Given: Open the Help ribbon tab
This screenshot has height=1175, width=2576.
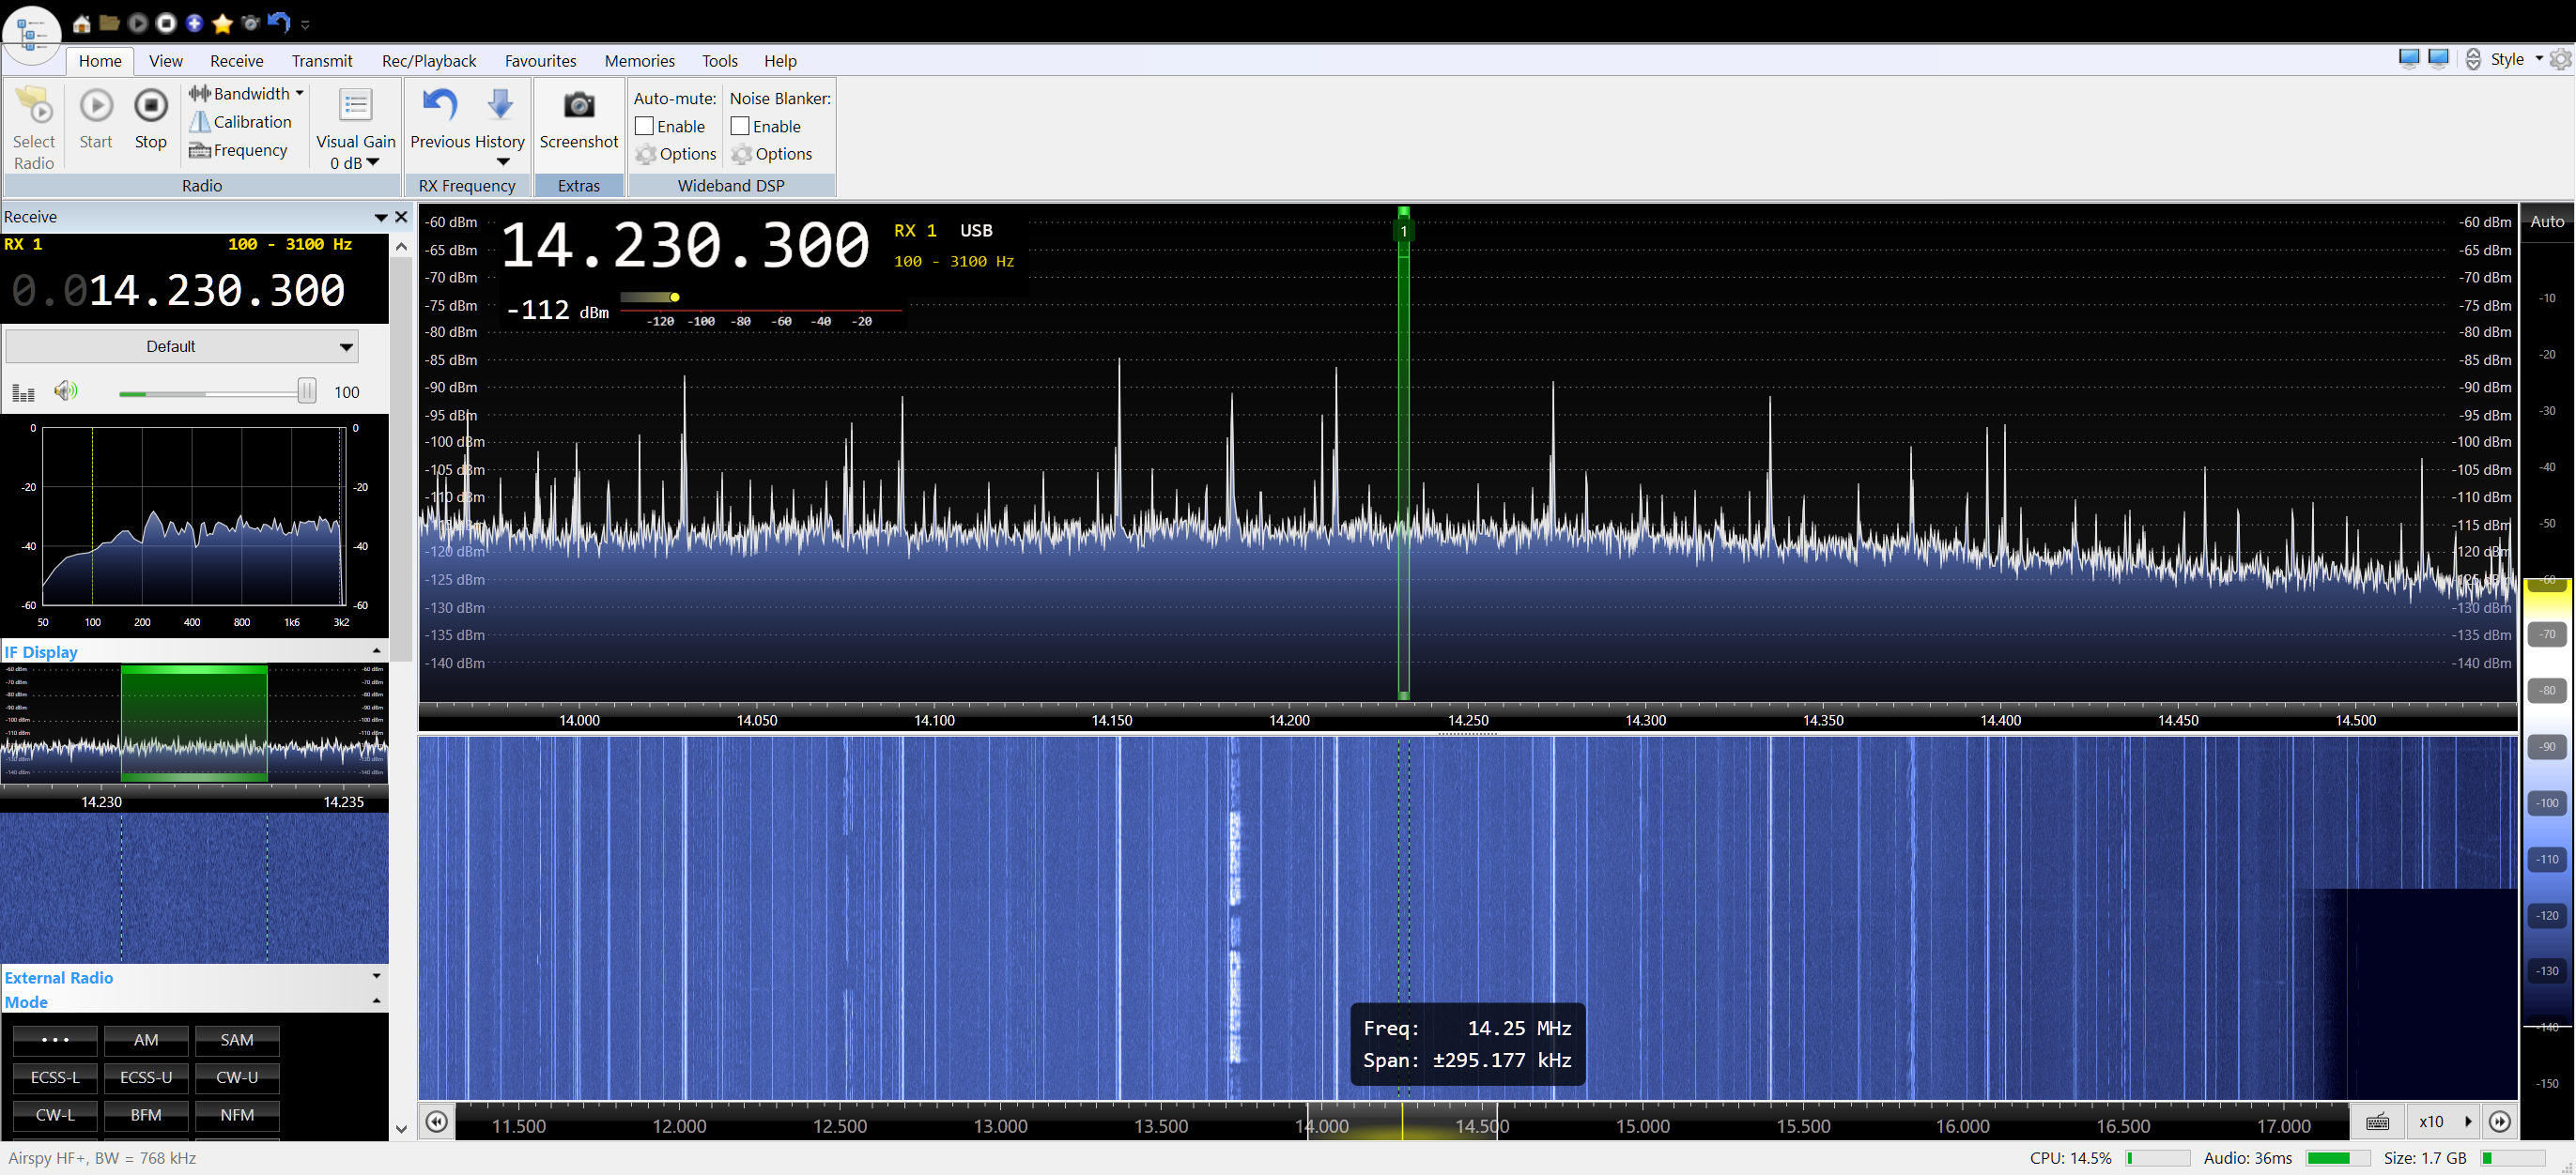Looking at the screenshot, I should point(780,61).
